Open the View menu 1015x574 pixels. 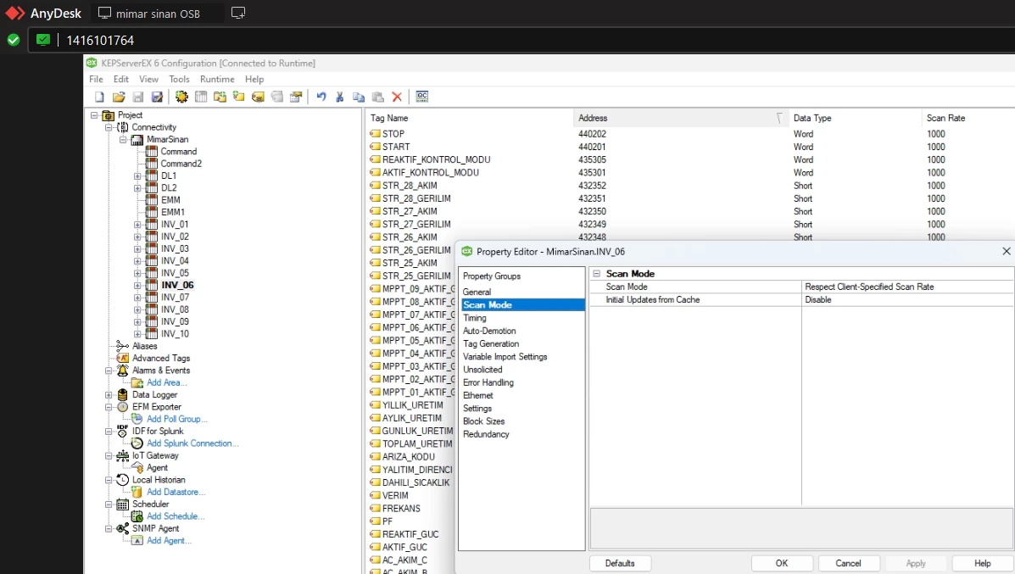point(148,79)
